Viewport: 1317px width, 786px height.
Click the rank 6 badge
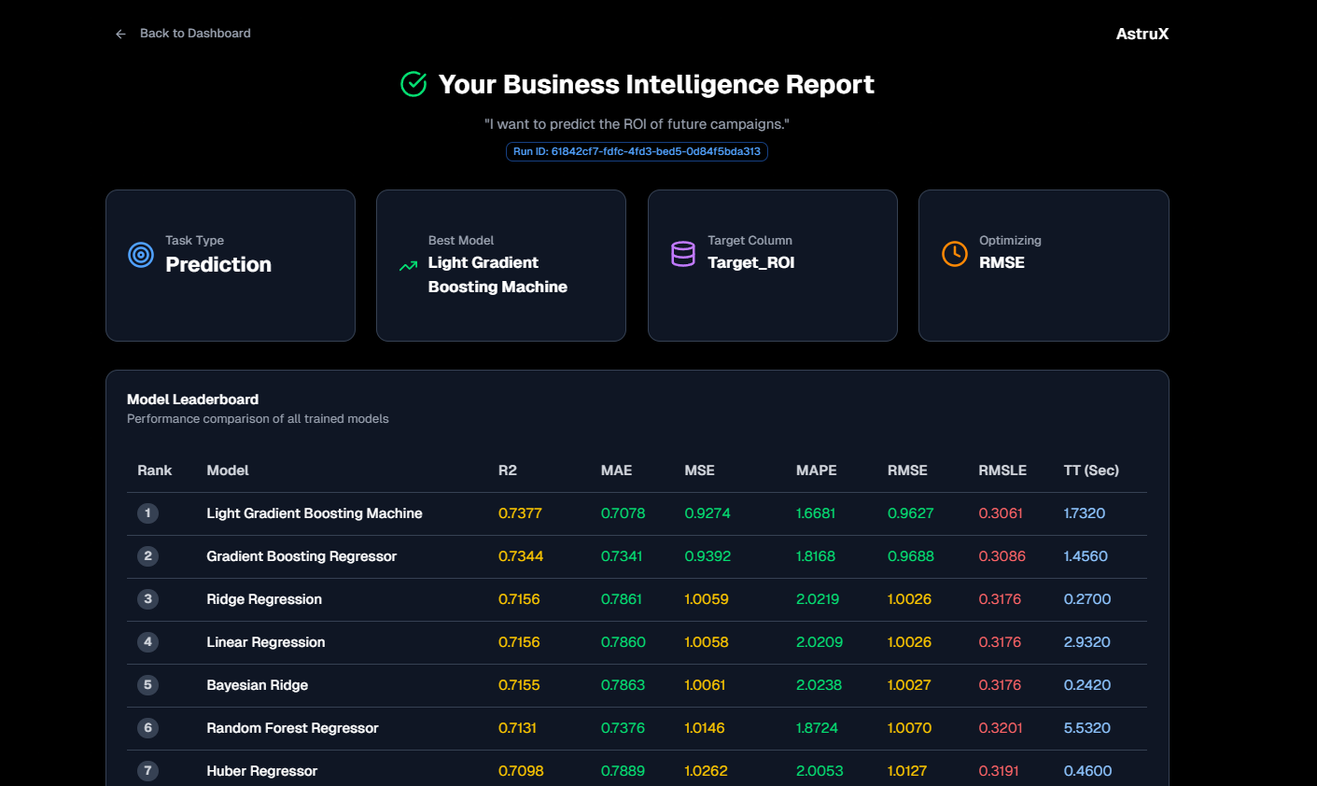[147, 728]
